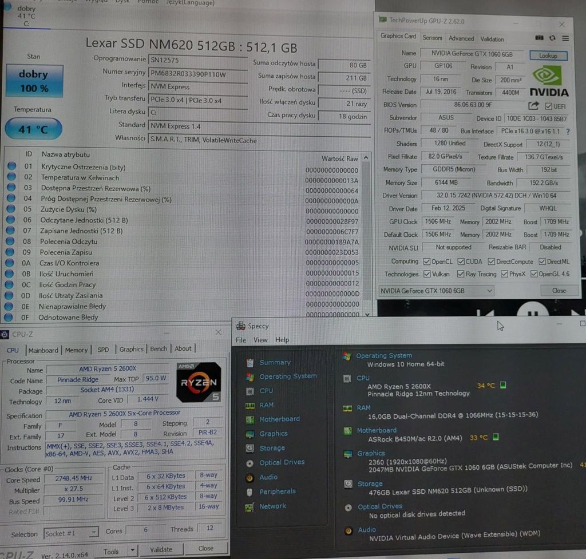586x559 pixels.
Task: Toggle the Vulkan checkbox in GPU-Z
Action: tap(427, 274)
